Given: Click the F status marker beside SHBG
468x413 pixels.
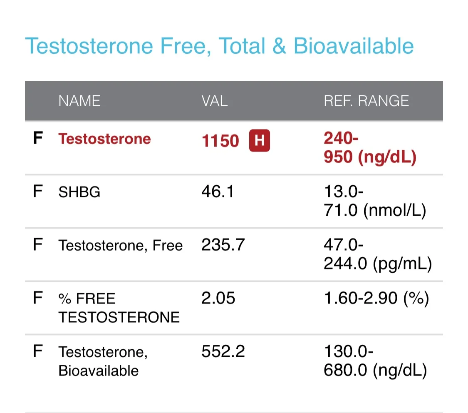Looking at the screenshot, I should coord(37,191).
